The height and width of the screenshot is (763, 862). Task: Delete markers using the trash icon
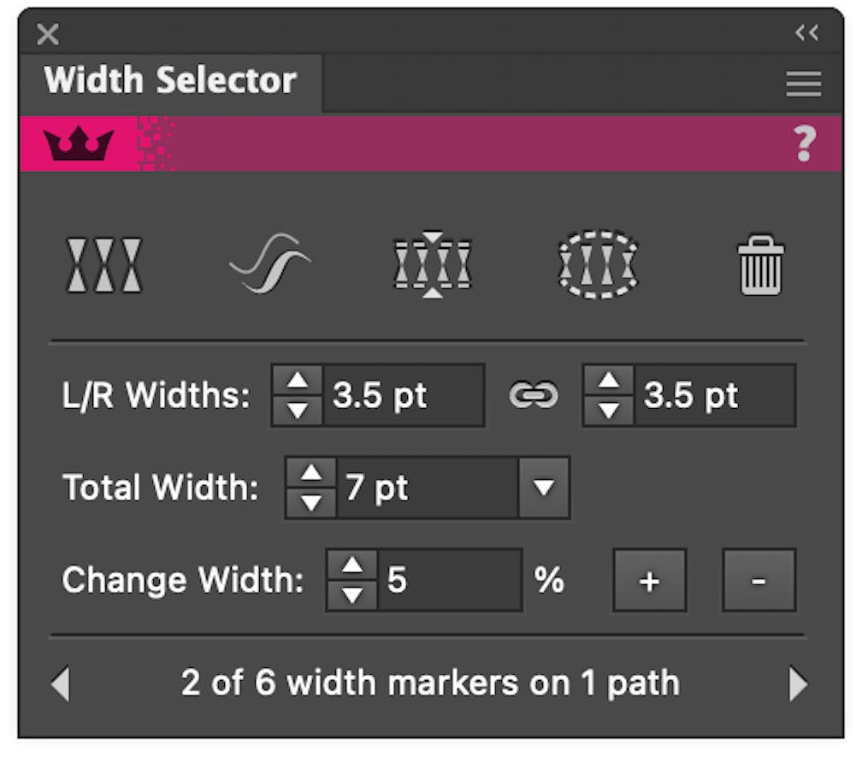759,263
